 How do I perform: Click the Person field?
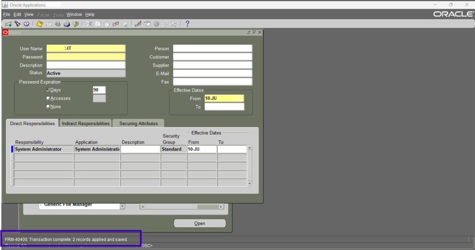pyautogui.click(x=212, y=49)
